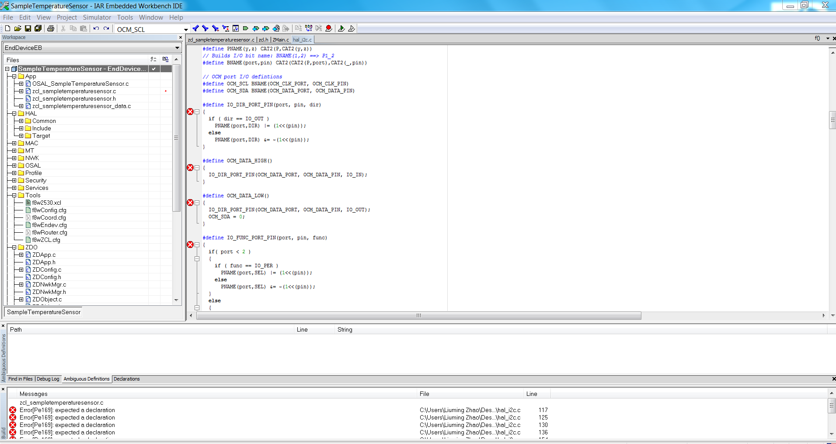
Task: Click the Go To Line icon
Action: coord(236,28)
